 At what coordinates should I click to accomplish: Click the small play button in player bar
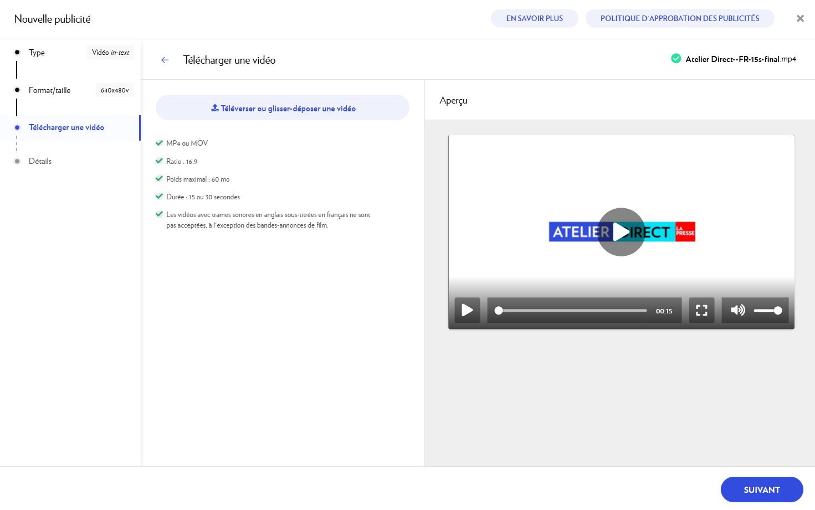click(x=467, y=310)
